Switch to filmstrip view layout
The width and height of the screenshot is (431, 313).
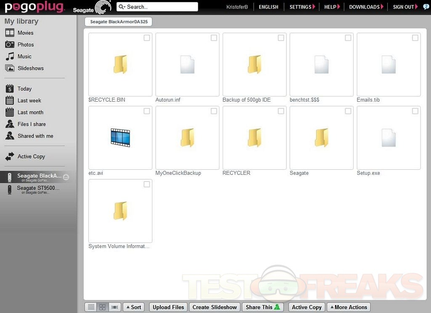[x=114, y=307]
